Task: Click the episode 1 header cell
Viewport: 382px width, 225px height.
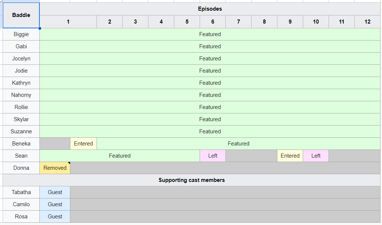Action: pyautogui.click(x=68, y=22)
